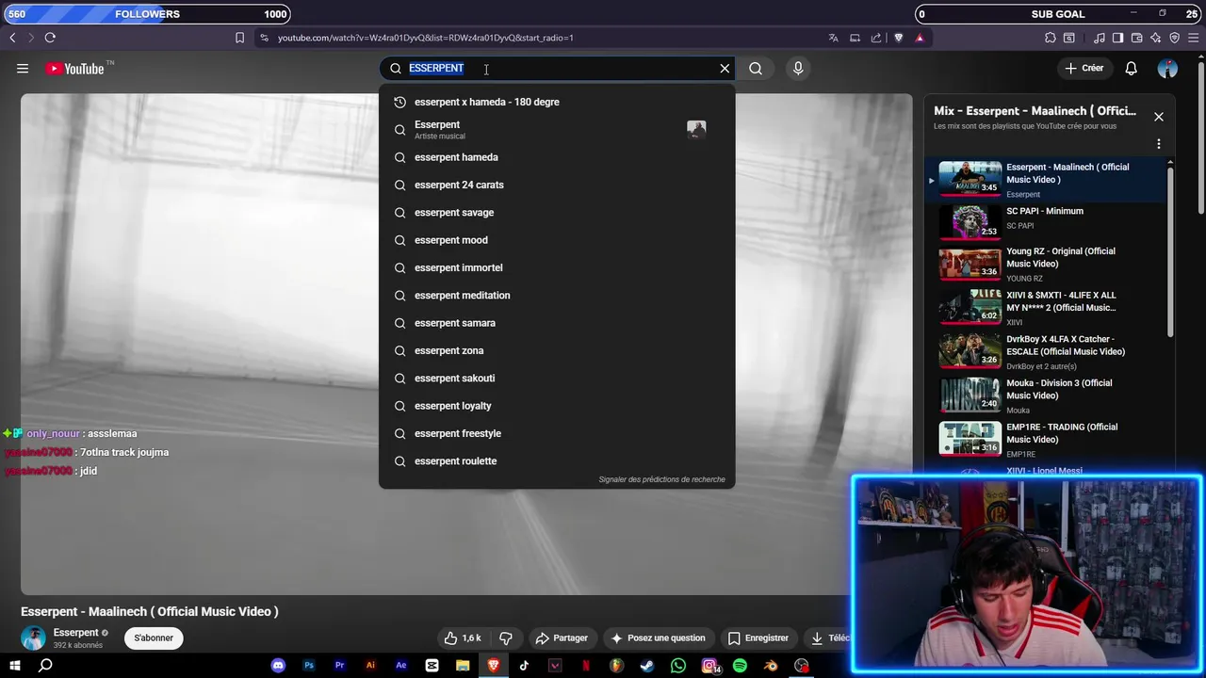Image resolution: width=1206 pixels, height=678 pixels.
Task: Start voice search with microphone icon
Action: click(x=798, y=68)
